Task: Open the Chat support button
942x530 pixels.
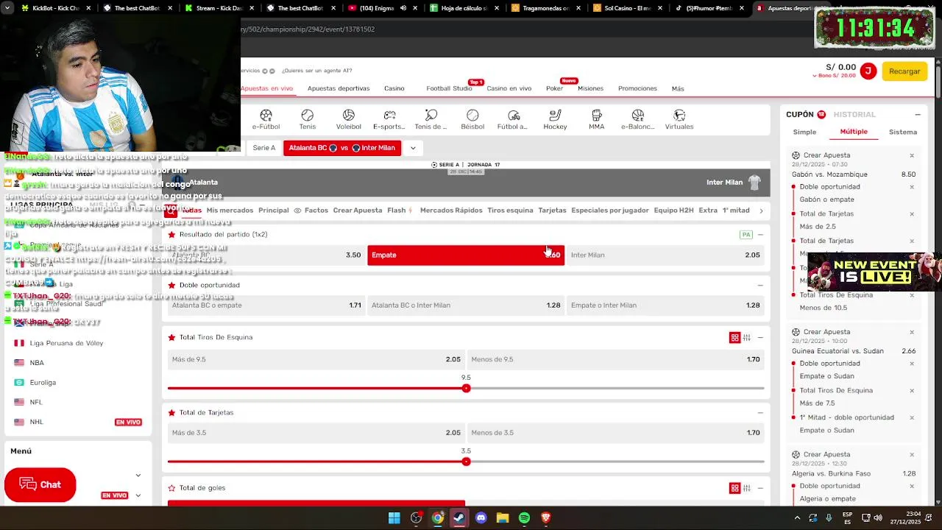Action: (40, 484)
